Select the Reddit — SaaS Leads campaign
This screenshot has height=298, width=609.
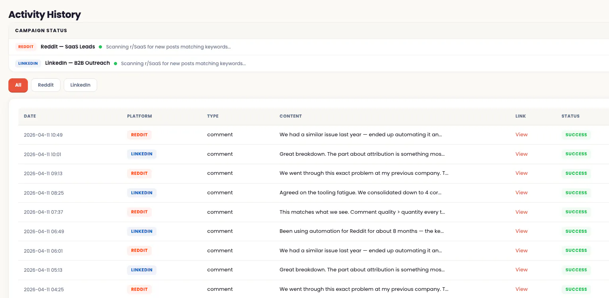(x=68, y=47)
